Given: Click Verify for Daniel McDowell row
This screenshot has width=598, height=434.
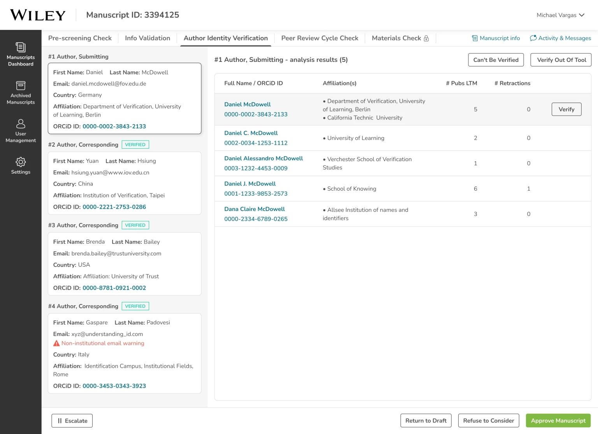Looking at the screenshot, I should (x=566, y=109).
